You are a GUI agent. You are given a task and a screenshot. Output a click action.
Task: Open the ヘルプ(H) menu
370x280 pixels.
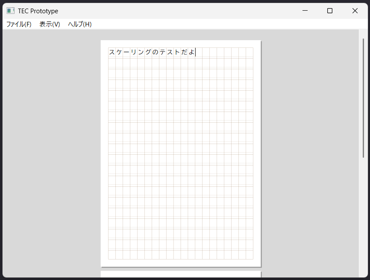click(x=79, y=24)
